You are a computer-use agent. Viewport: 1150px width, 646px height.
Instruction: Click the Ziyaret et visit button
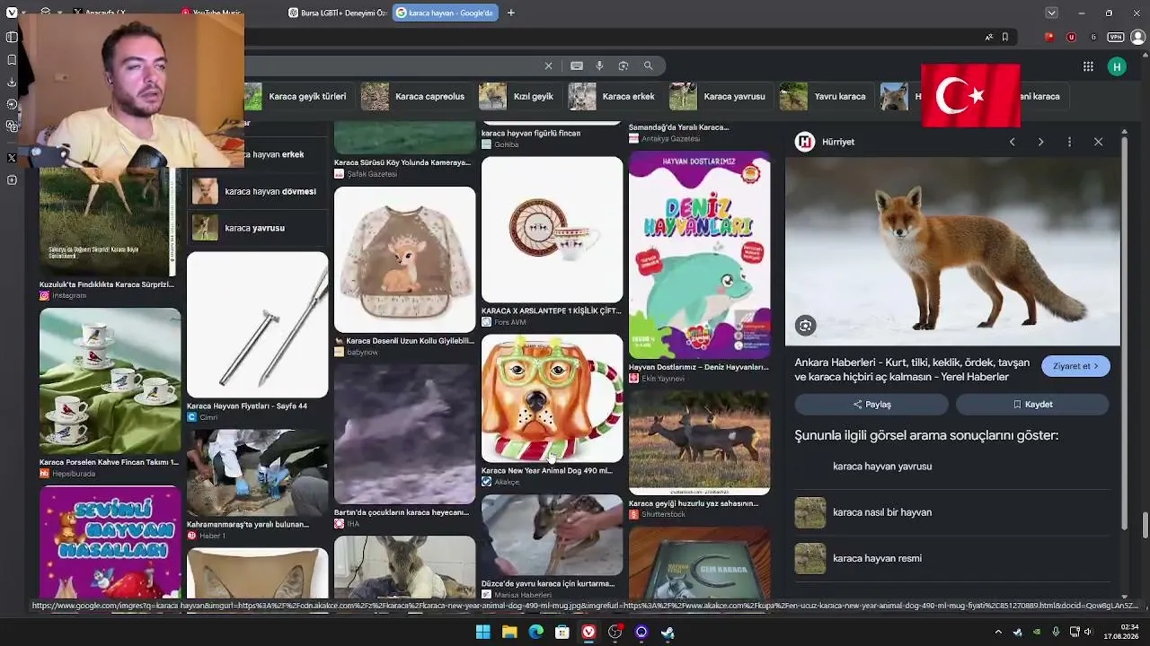coord(1075,366)
